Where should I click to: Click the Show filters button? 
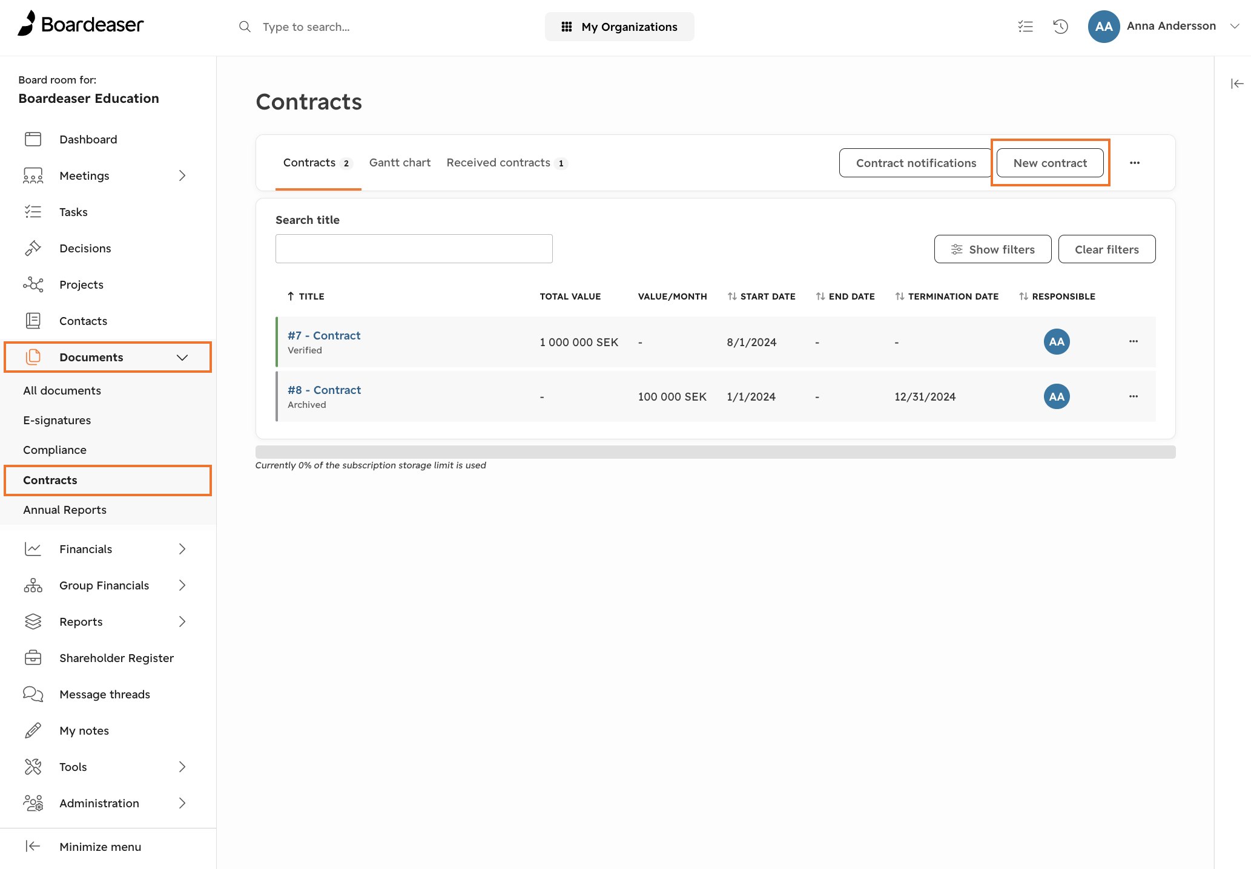[x=992, y=249]
